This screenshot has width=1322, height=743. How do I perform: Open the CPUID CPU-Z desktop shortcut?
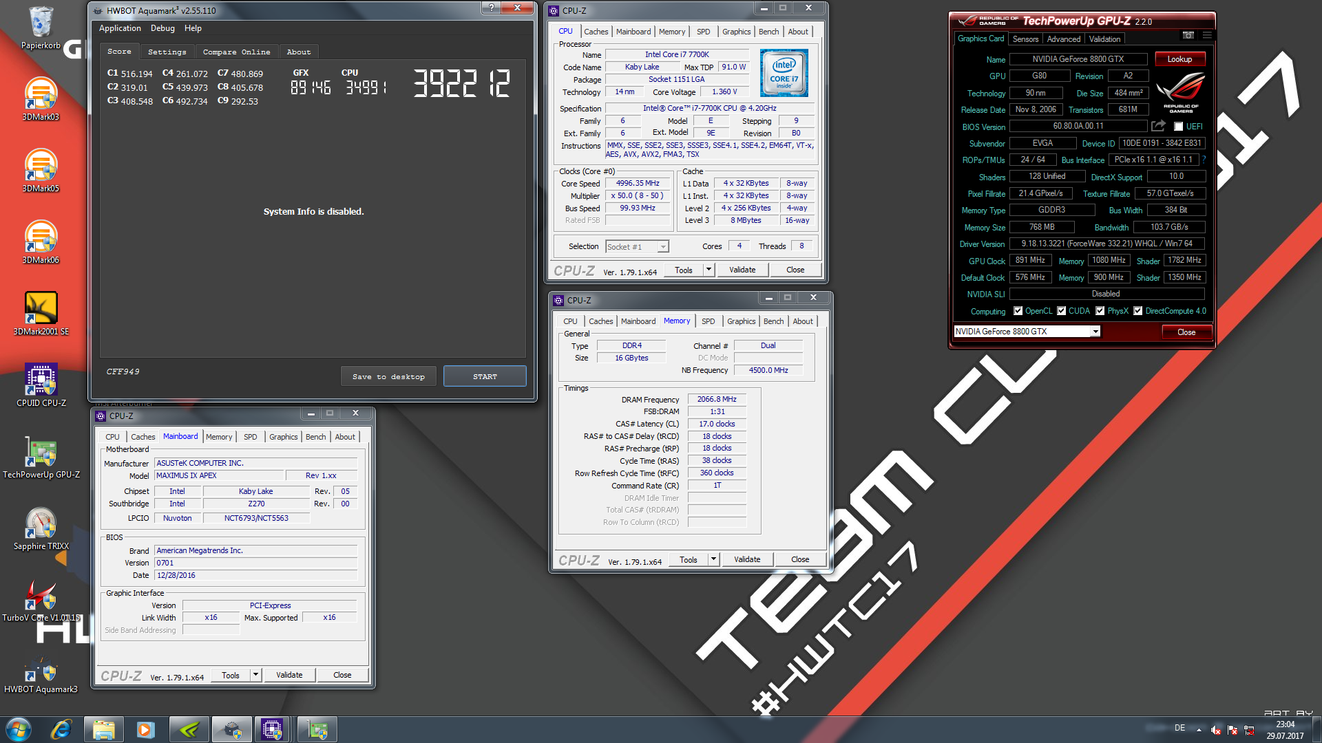41,385
